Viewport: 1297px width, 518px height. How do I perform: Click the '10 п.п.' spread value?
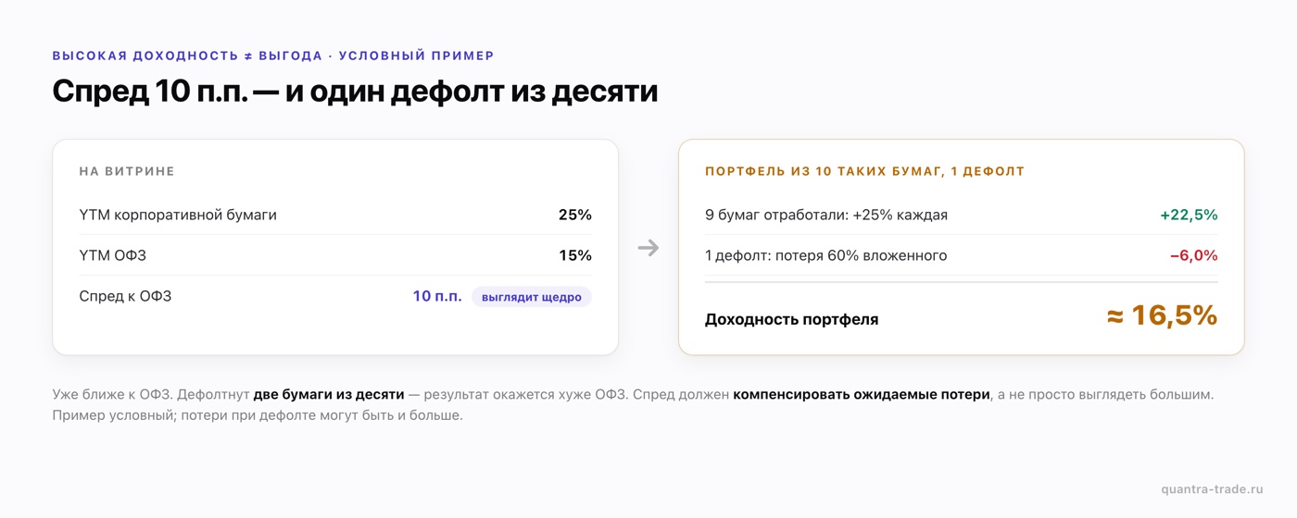click(437, 296)
